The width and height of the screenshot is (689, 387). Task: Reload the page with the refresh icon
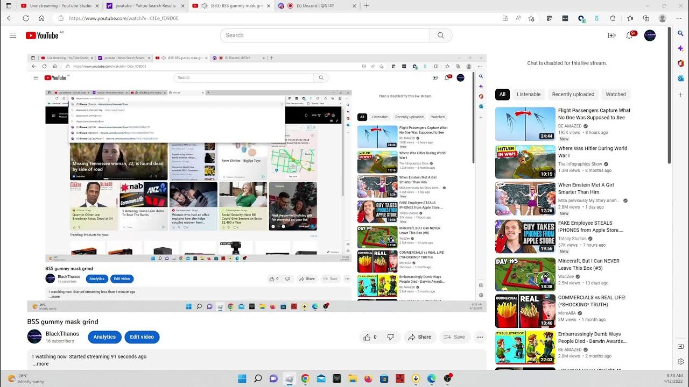(25, 18)
